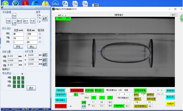Click the 保存数据 save data button
This screenshot has width=183, height=111.
pos(170,91)
